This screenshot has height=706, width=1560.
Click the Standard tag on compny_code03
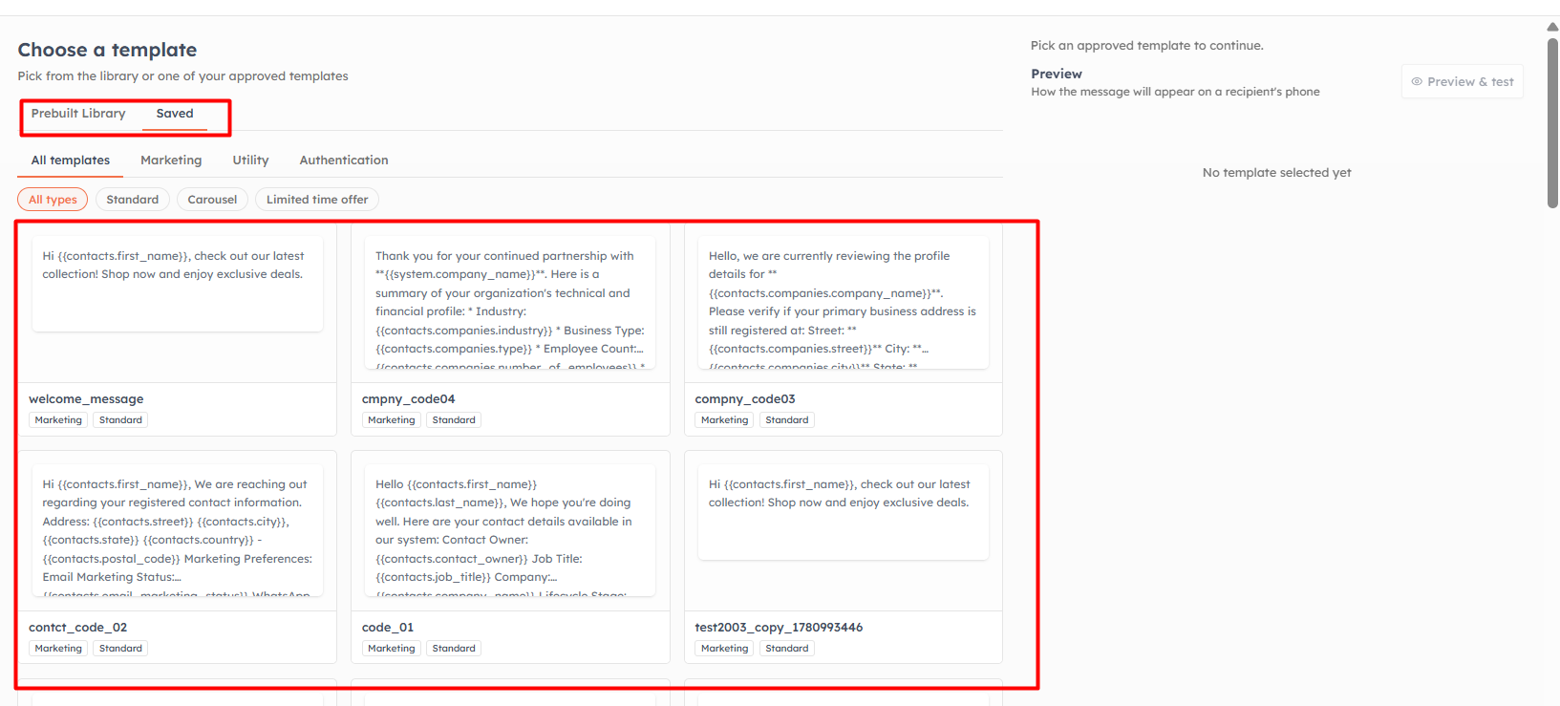(787, 420)
